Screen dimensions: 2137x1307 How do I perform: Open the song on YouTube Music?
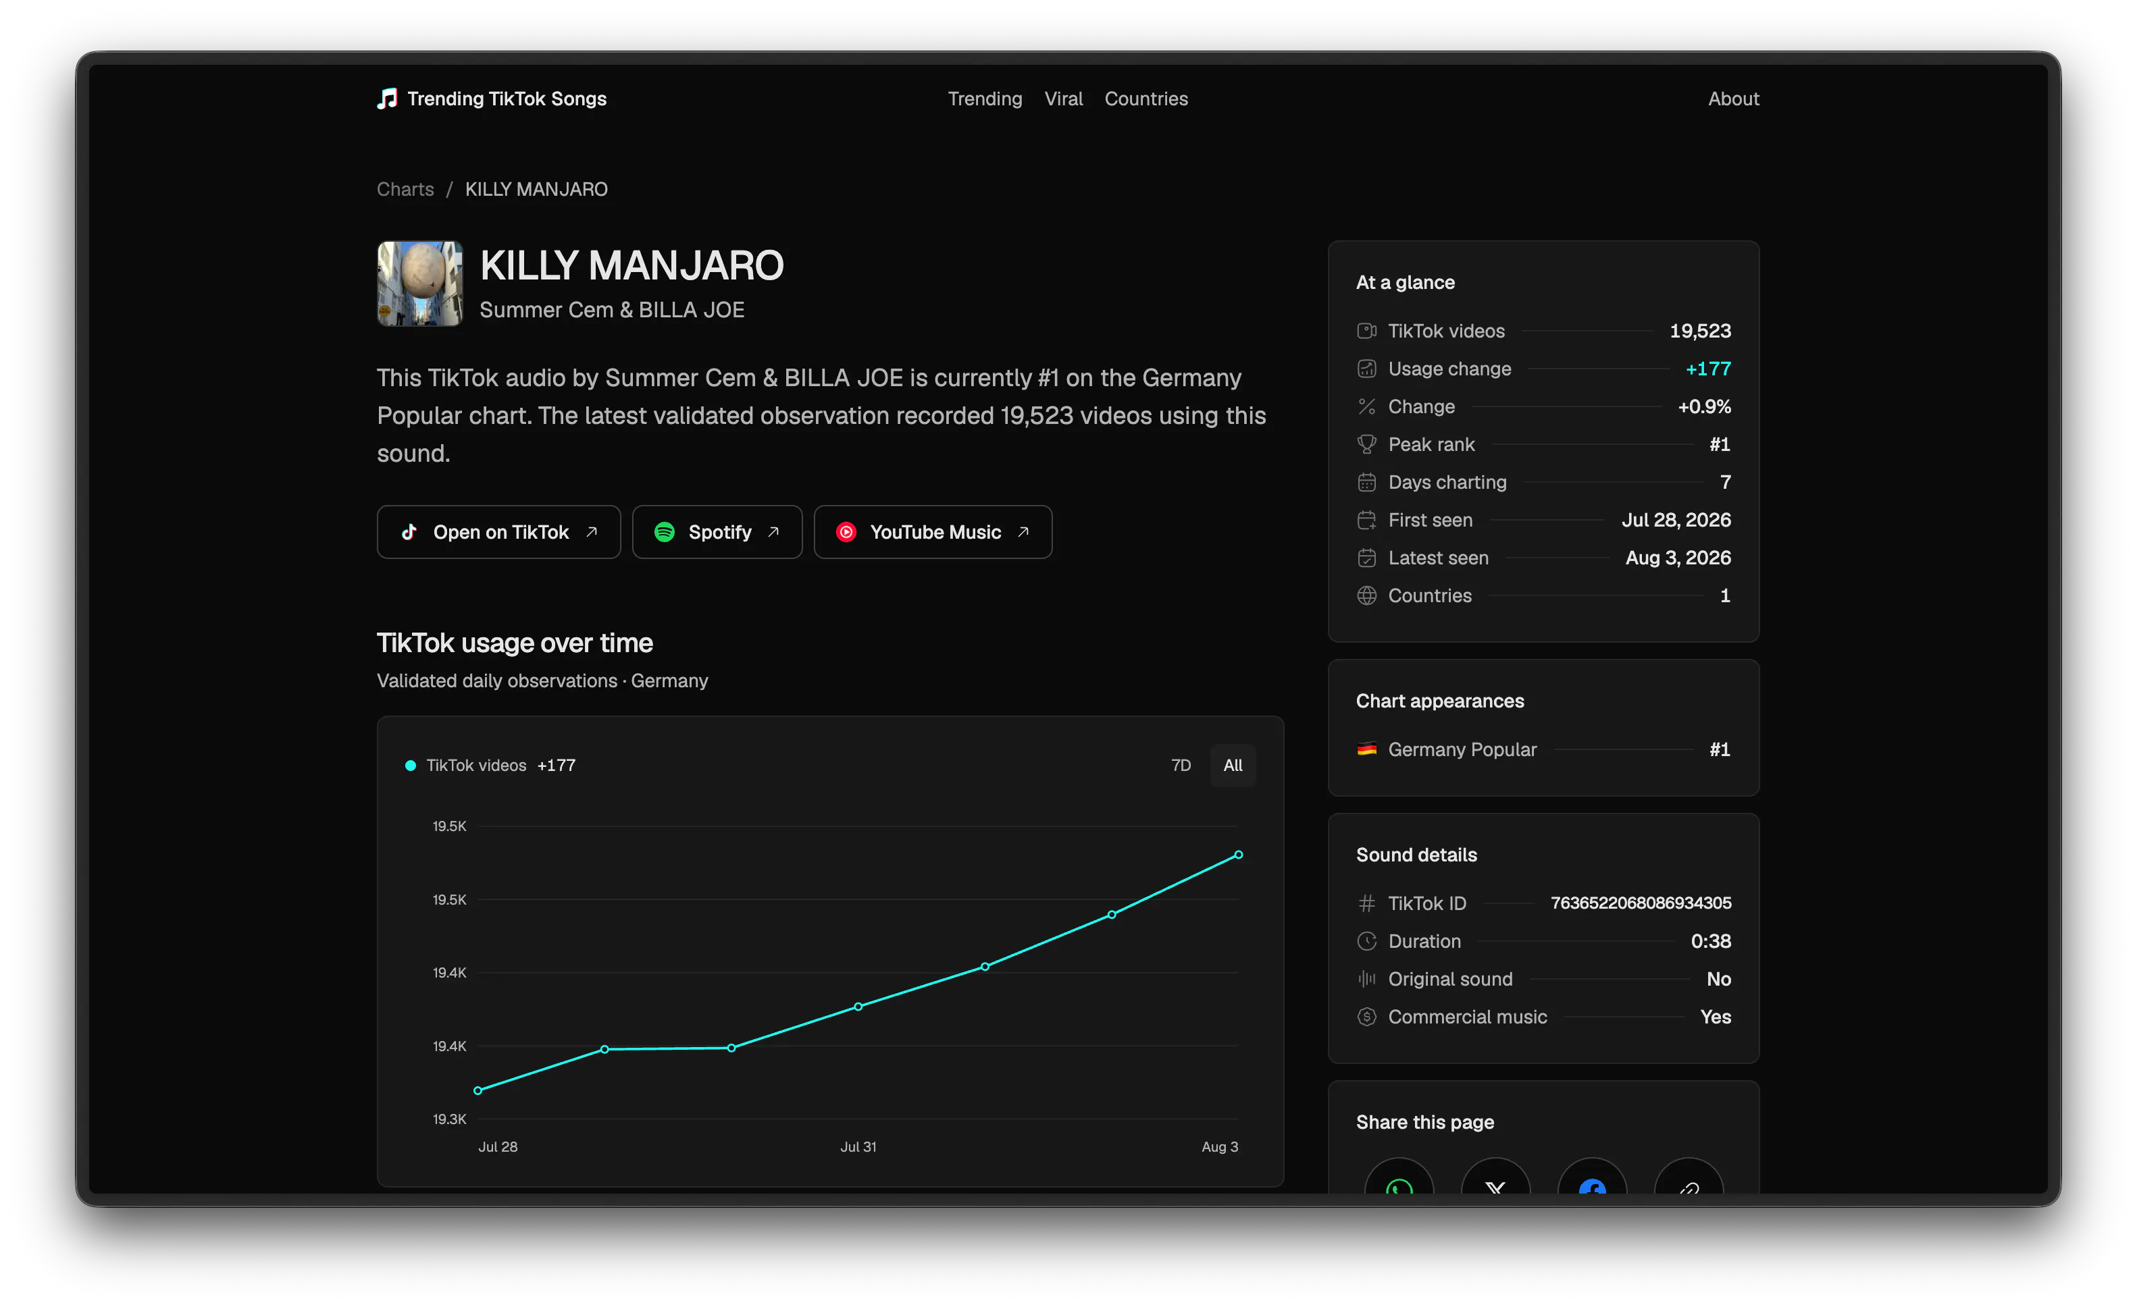pyautogui.click(x=933, y=532)
